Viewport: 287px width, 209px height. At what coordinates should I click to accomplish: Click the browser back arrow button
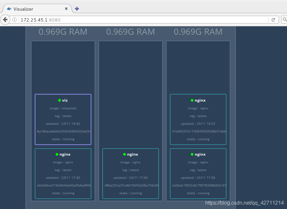(5, 20)
